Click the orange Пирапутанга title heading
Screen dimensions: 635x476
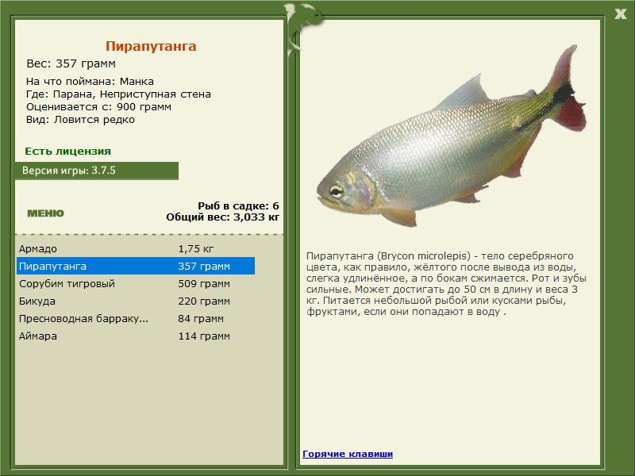(151, 46)
